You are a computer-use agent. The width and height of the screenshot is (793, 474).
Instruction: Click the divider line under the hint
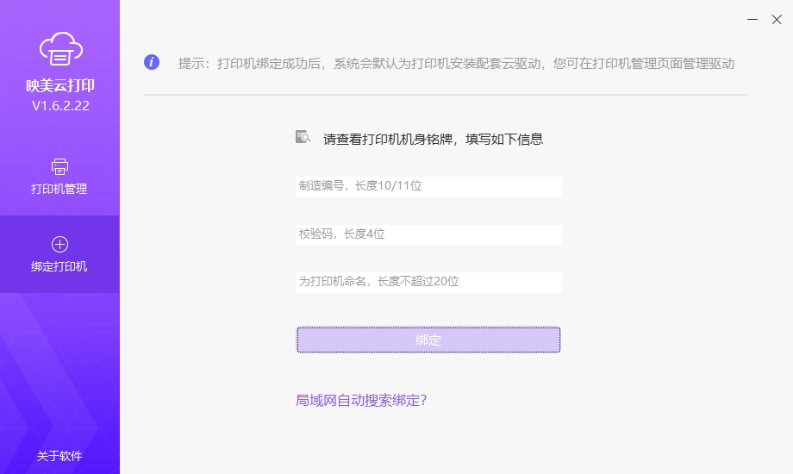pos(445,94)
